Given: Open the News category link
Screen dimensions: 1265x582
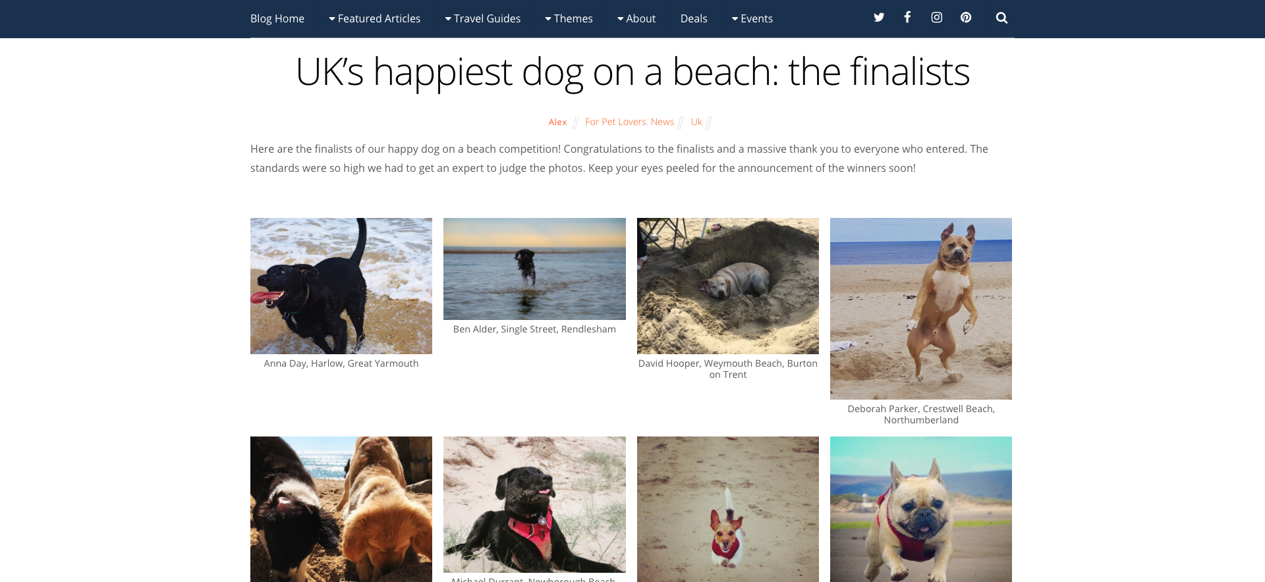Looking at the screenshot, I should 662,122.
